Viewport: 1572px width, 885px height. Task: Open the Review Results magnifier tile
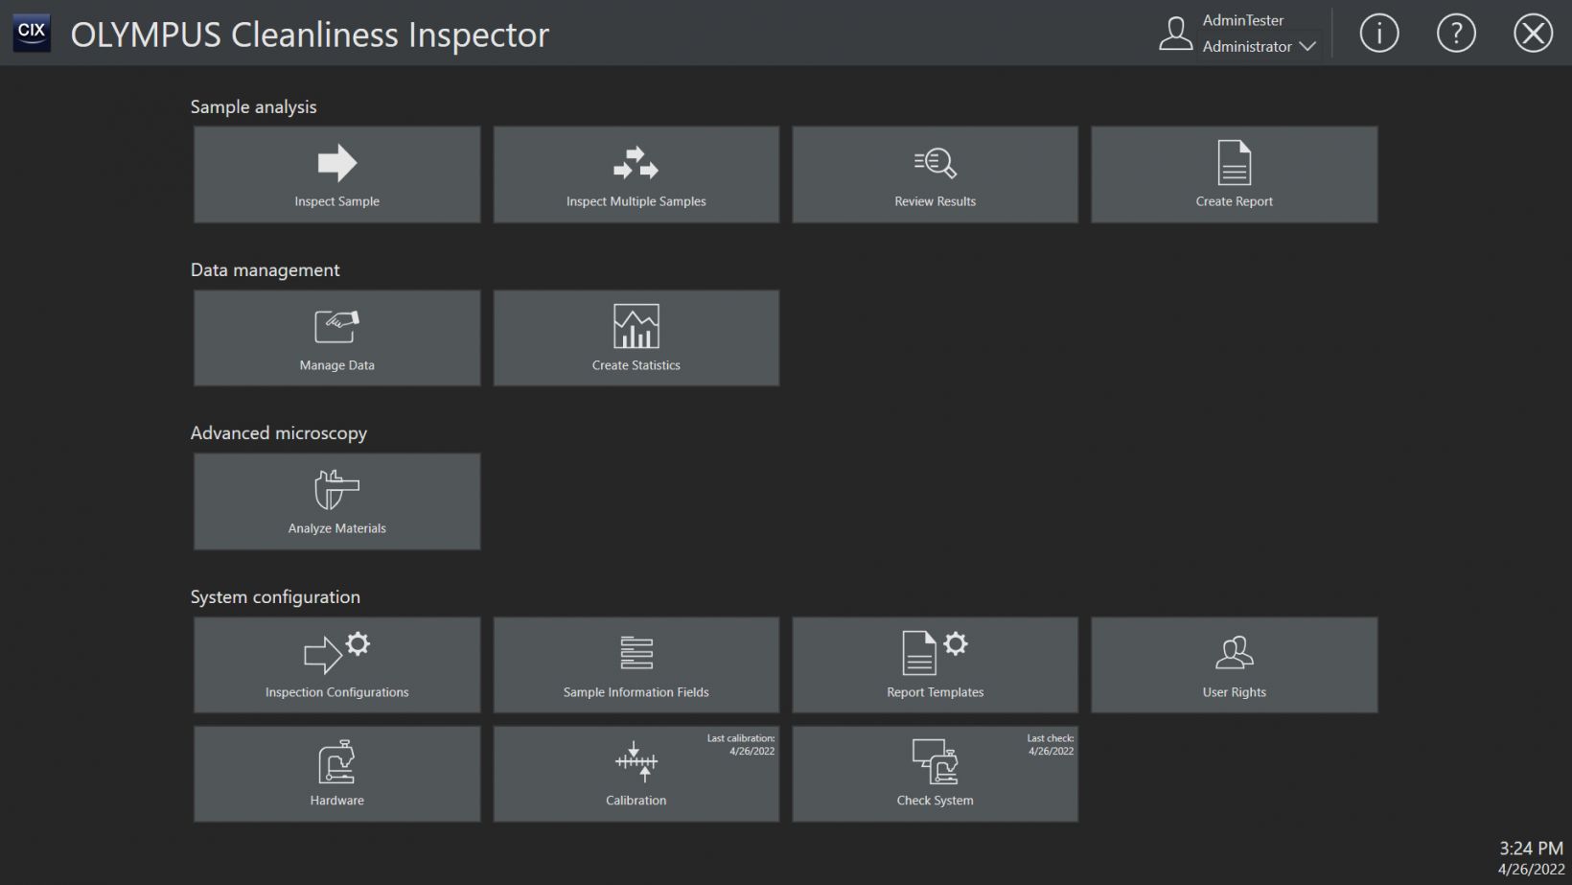click(935, 175)
